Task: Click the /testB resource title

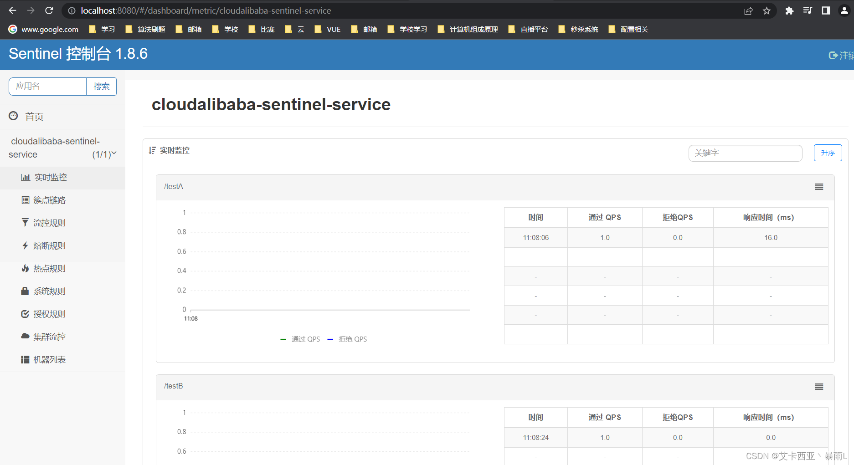Action: point(174,386)
